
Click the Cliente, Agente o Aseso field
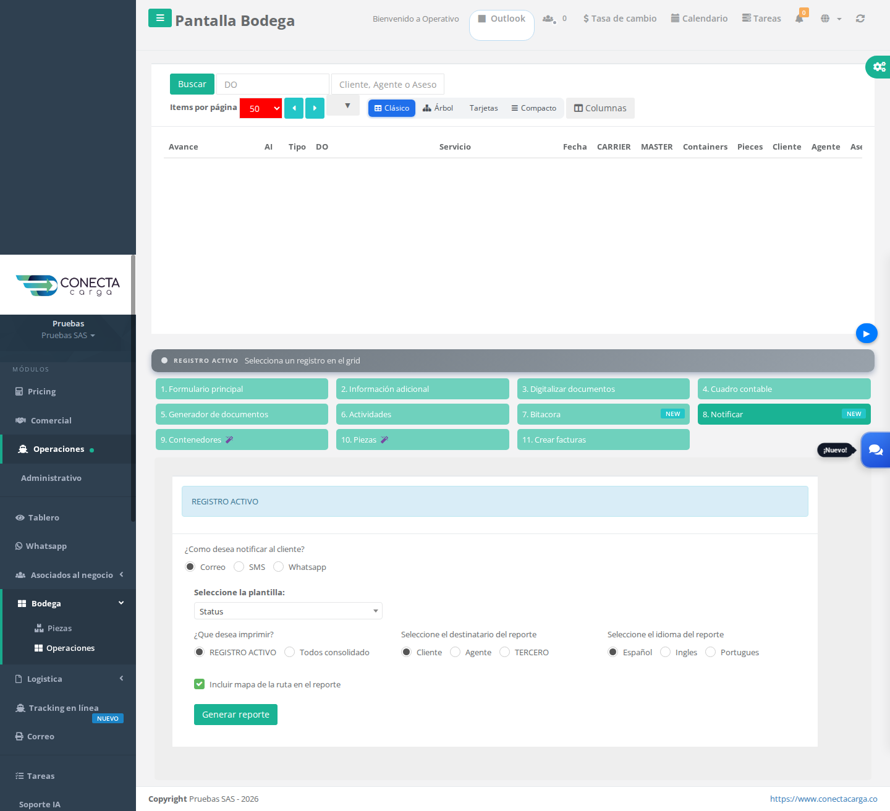click(388, 84)
